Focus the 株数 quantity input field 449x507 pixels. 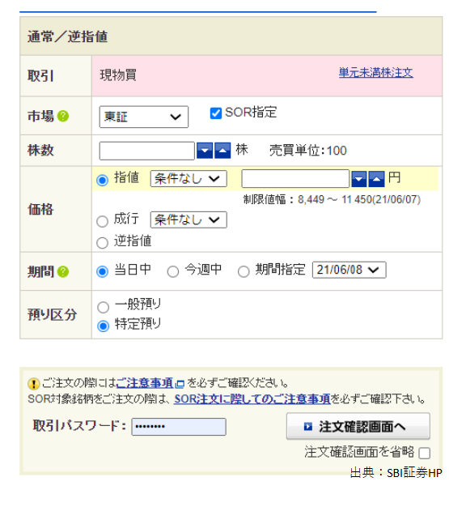[x=147, y=151]
